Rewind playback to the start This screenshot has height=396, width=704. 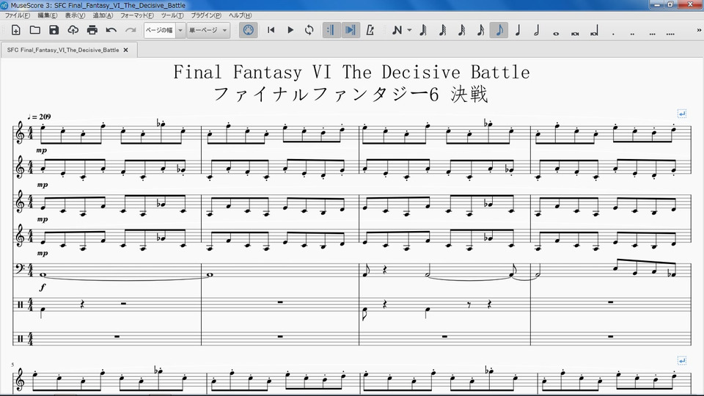coord(271,30)
